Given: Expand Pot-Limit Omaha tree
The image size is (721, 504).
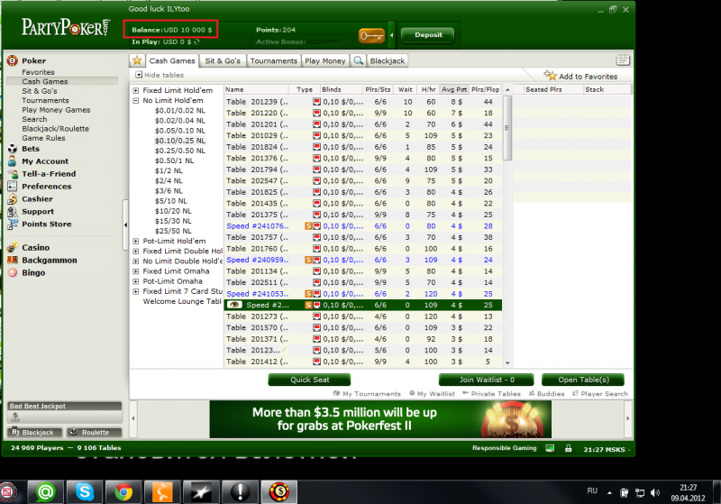Looking at the screenshot, I should point(136,281).
